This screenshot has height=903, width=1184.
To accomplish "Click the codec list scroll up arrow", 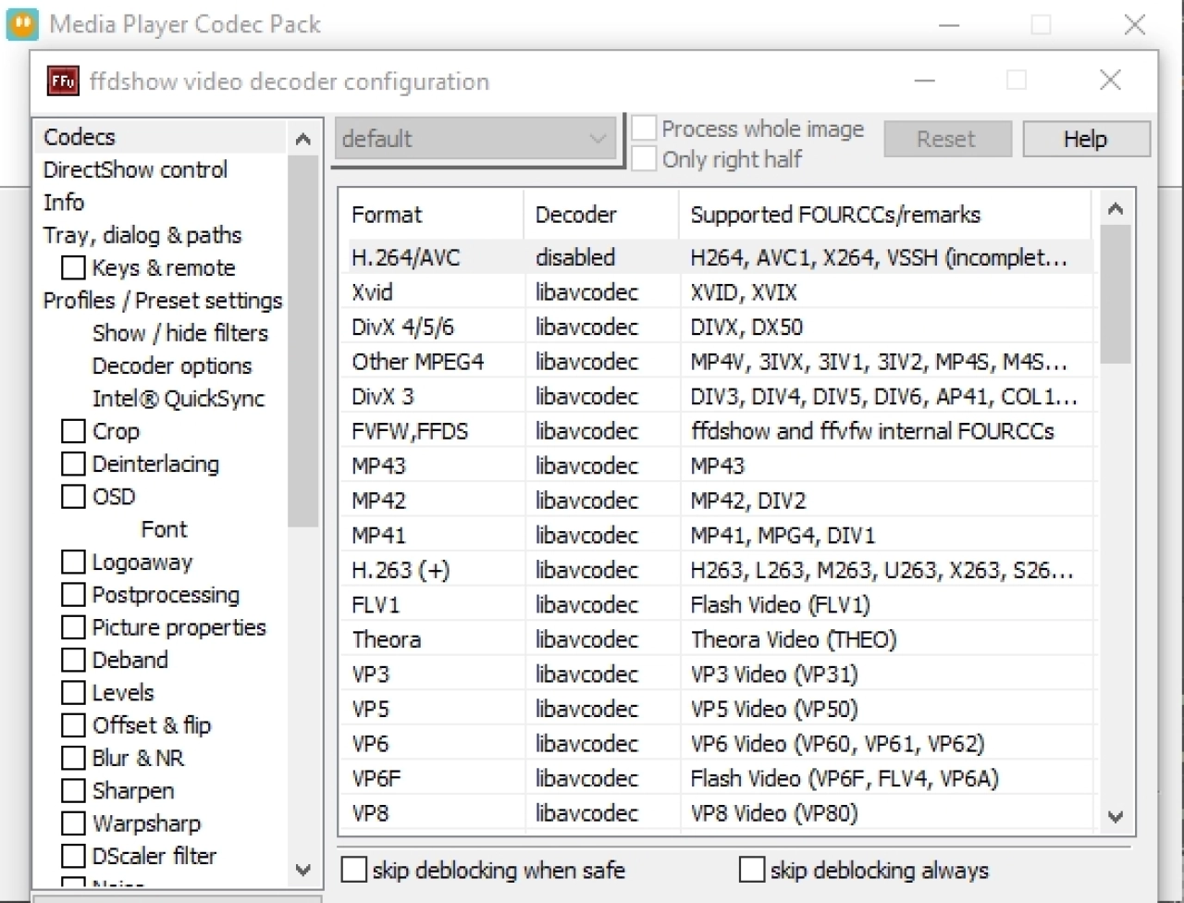I will (x=1116, y=209).
